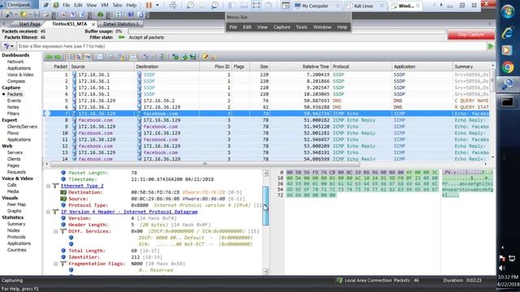
Task: Open the Voice & Video dashboard
Action: tap(19, 75)
